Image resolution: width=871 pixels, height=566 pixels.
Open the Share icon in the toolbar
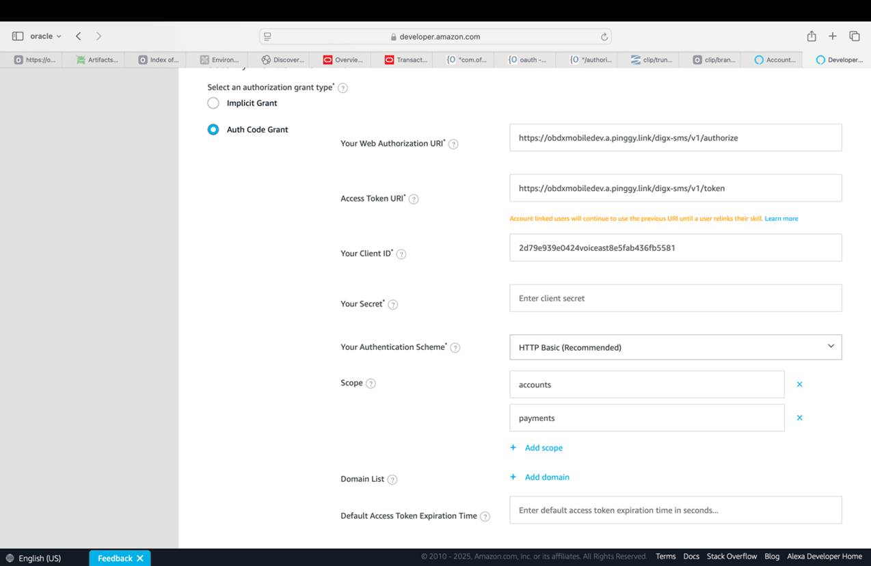click(x=812, y=36)
